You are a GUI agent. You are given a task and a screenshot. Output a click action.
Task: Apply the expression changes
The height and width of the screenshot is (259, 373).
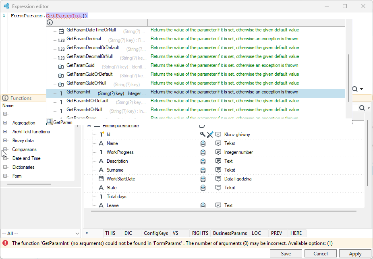[x=355, y=254]
